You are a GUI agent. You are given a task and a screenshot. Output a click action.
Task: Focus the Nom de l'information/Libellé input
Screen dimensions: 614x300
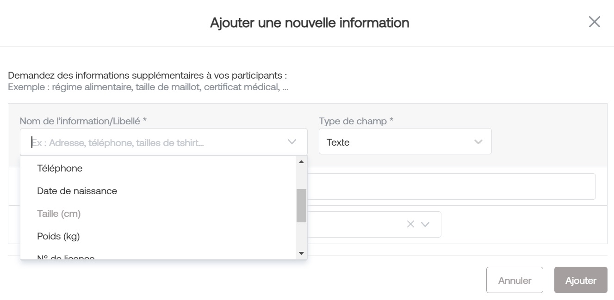point(157,142)
